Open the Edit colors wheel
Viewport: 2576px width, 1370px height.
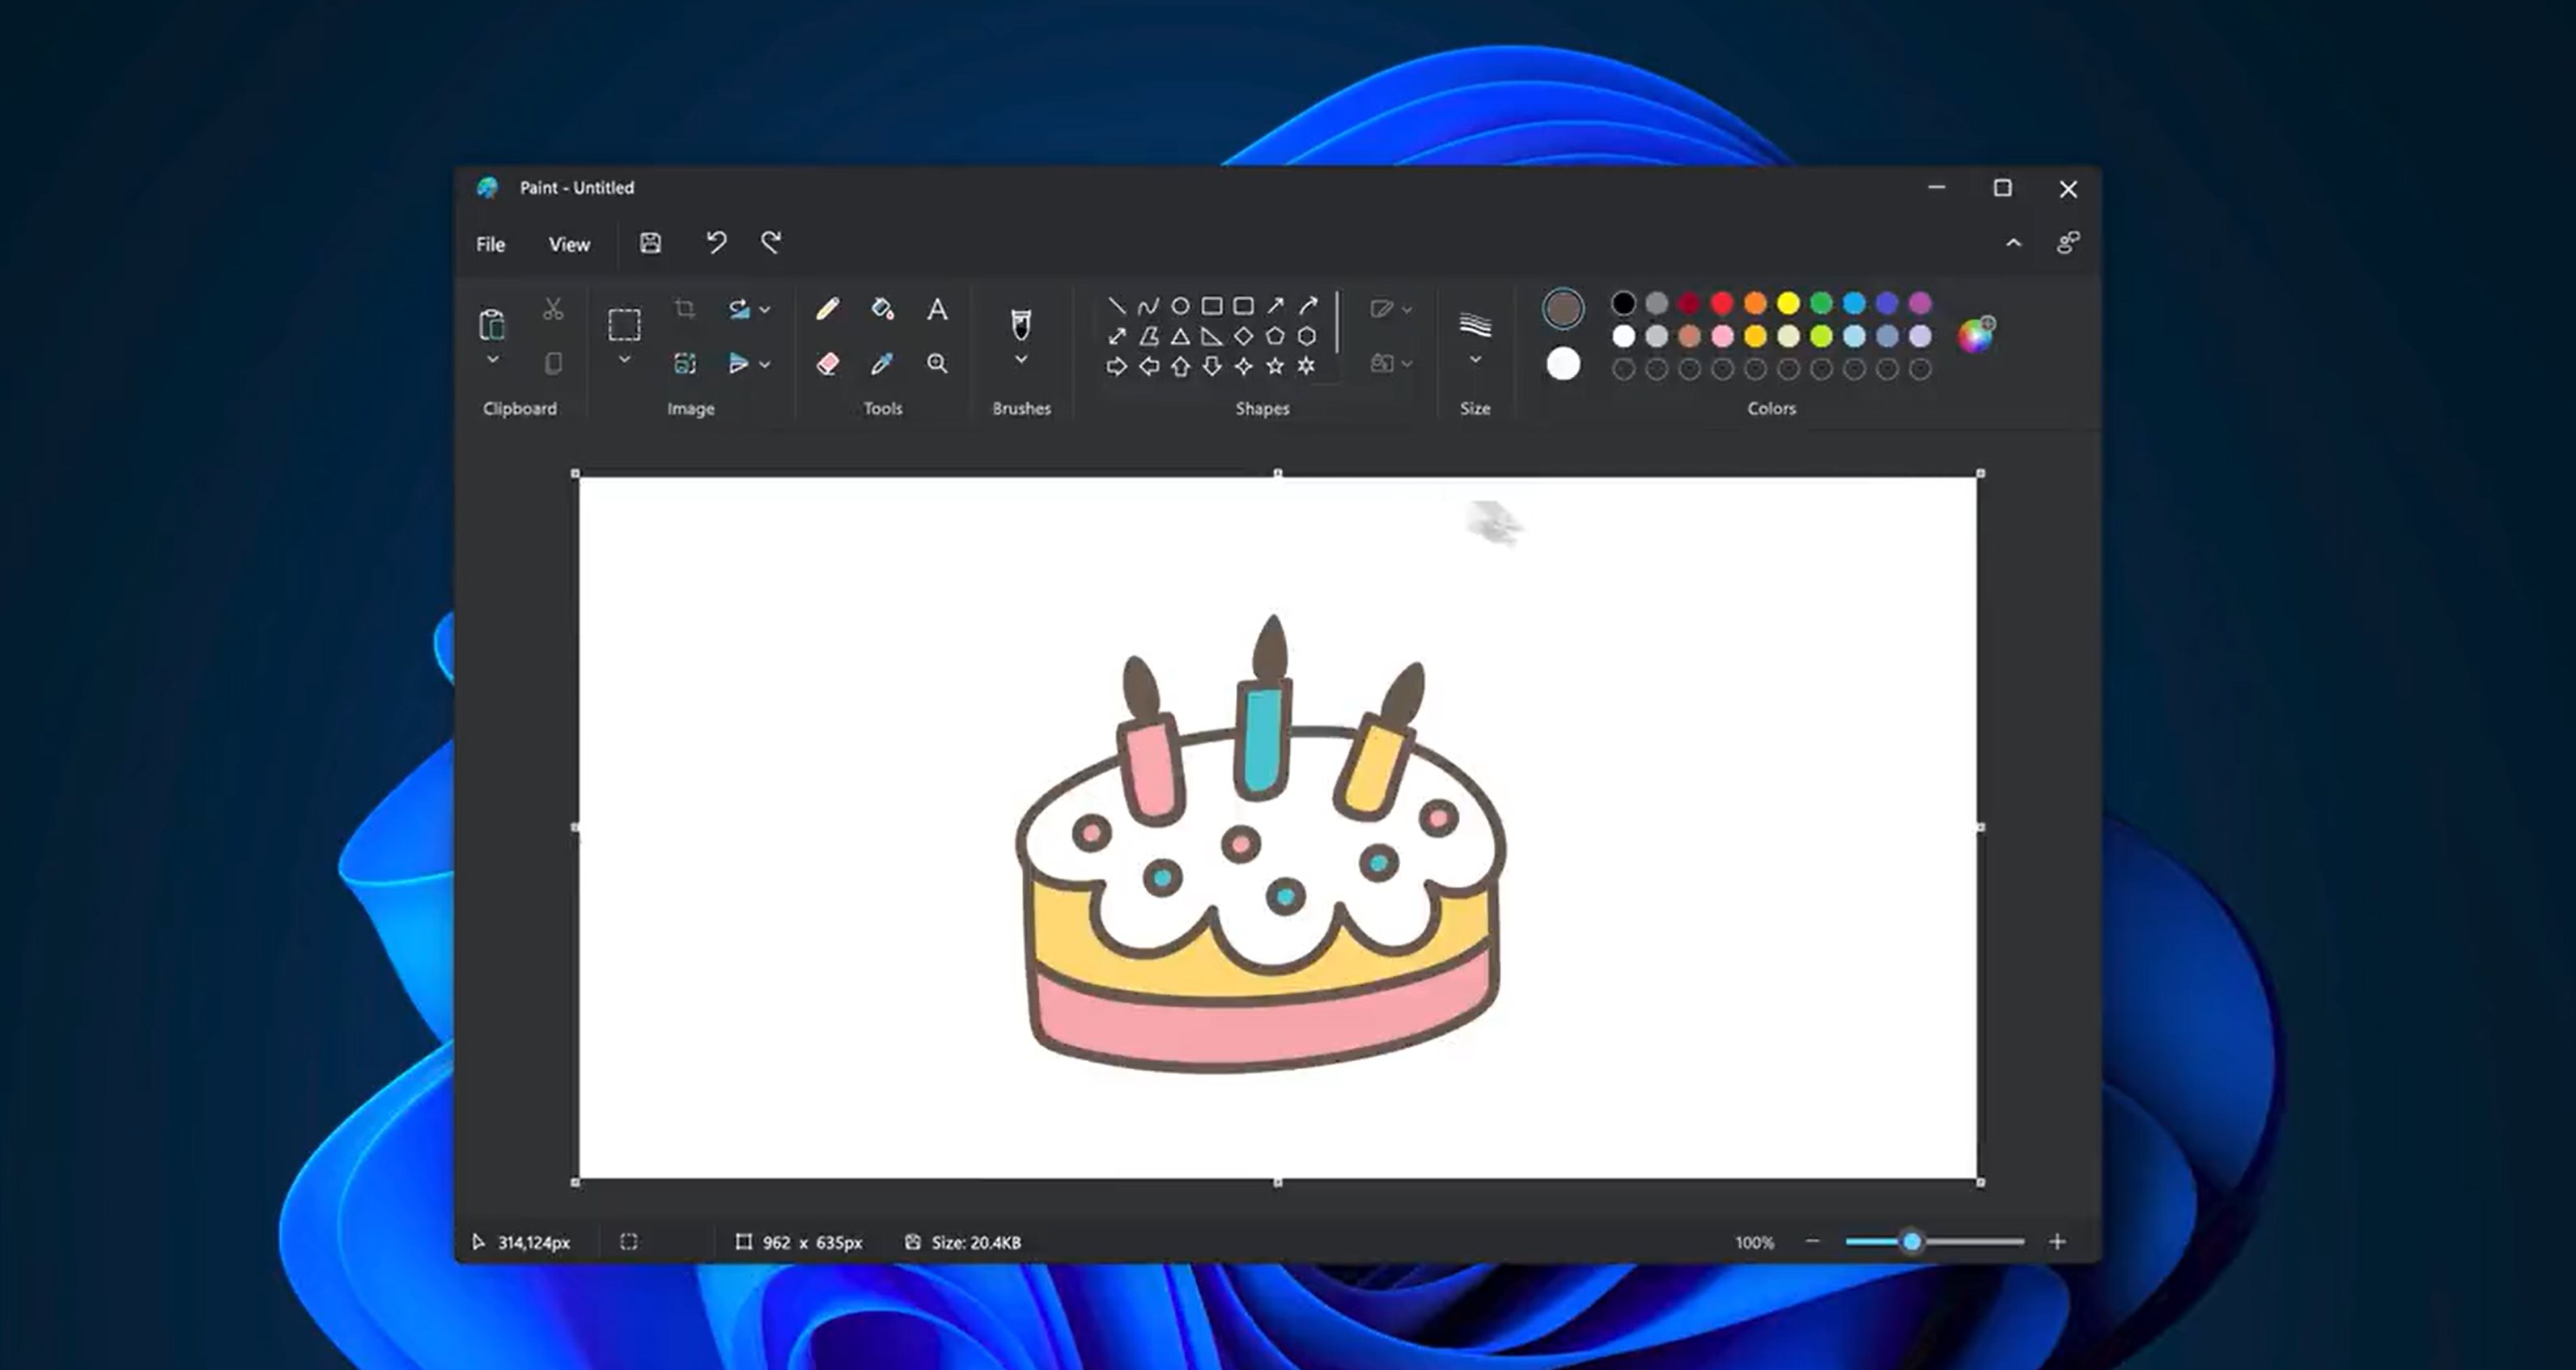click(1976, 335)
